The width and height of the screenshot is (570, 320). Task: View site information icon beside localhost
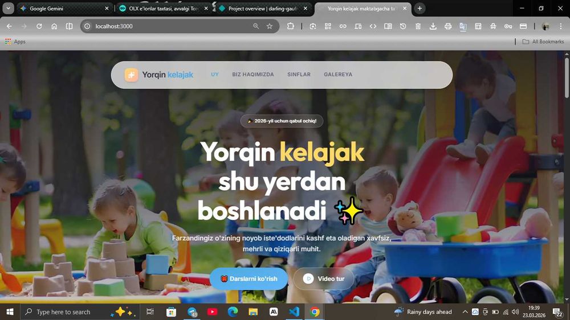tap(87, 26)
